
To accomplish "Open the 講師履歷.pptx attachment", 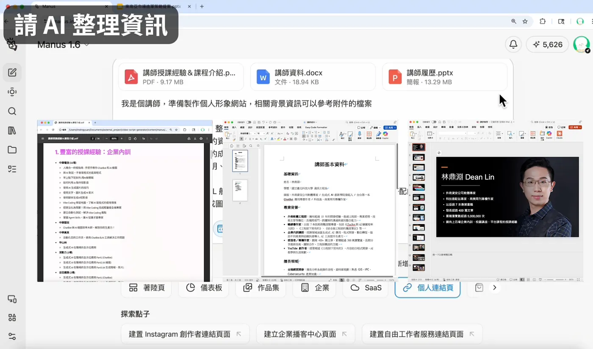I will (x=445, y=77).
